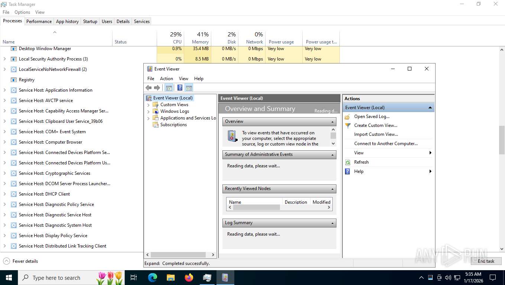Open the View submenu arrow in Actions
Screen dimensions: 505x285
[x=430, y=153]
